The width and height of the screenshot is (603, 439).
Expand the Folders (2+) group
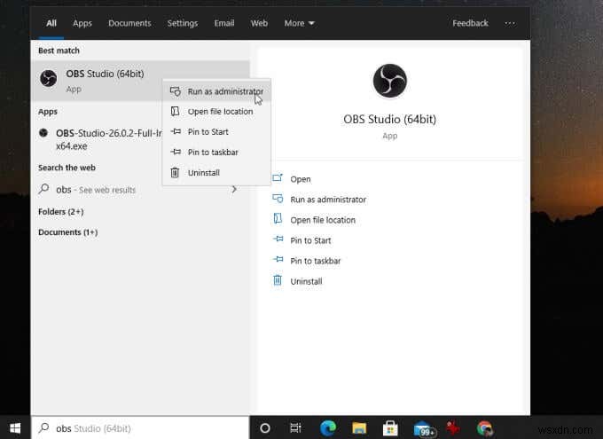[61, 212]
